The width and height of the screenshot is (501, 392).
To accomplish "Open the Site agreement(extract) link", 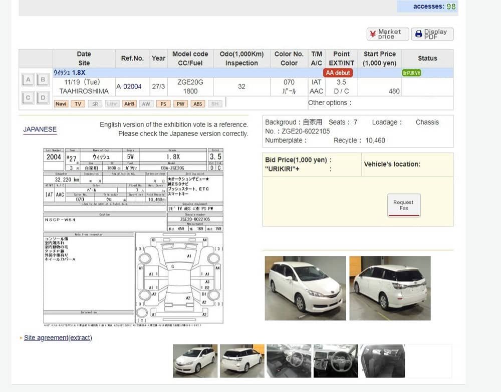I will [58, 338].
